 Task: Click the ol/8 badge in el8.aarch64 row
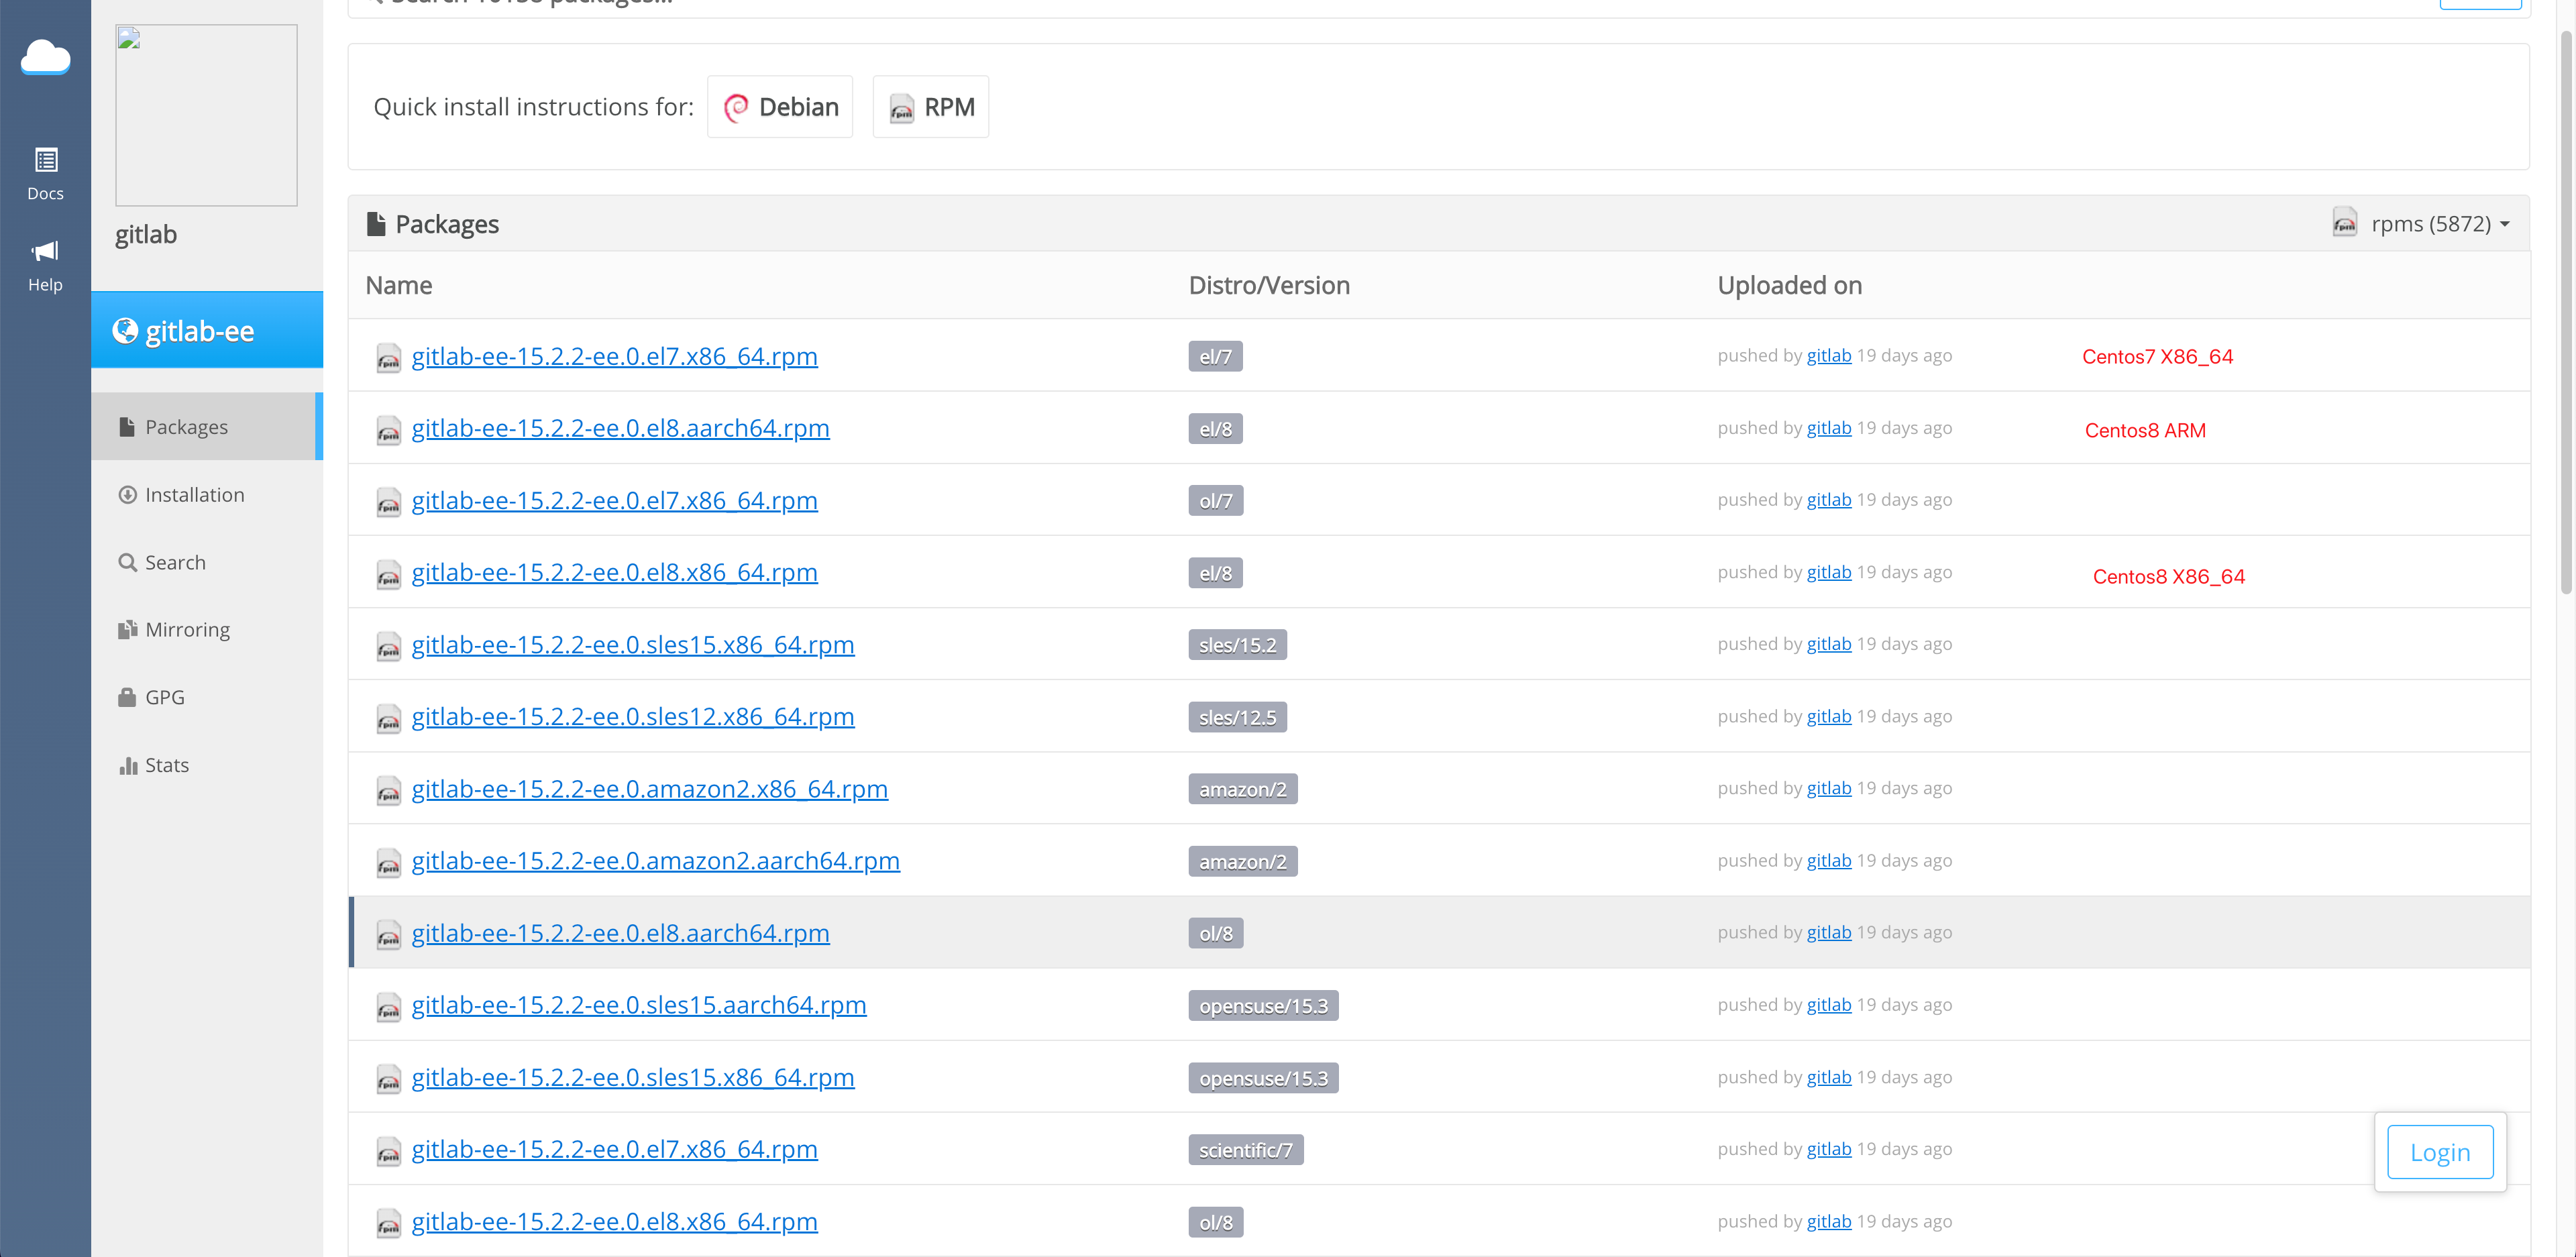[1215, 933]
